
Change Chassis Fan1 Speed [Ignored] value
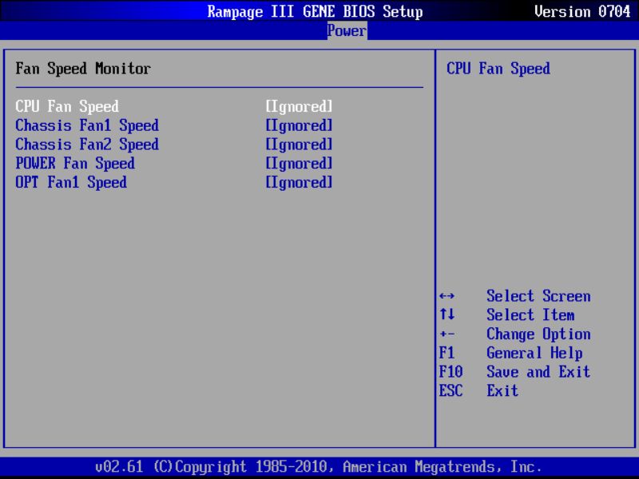coord(299,125)
